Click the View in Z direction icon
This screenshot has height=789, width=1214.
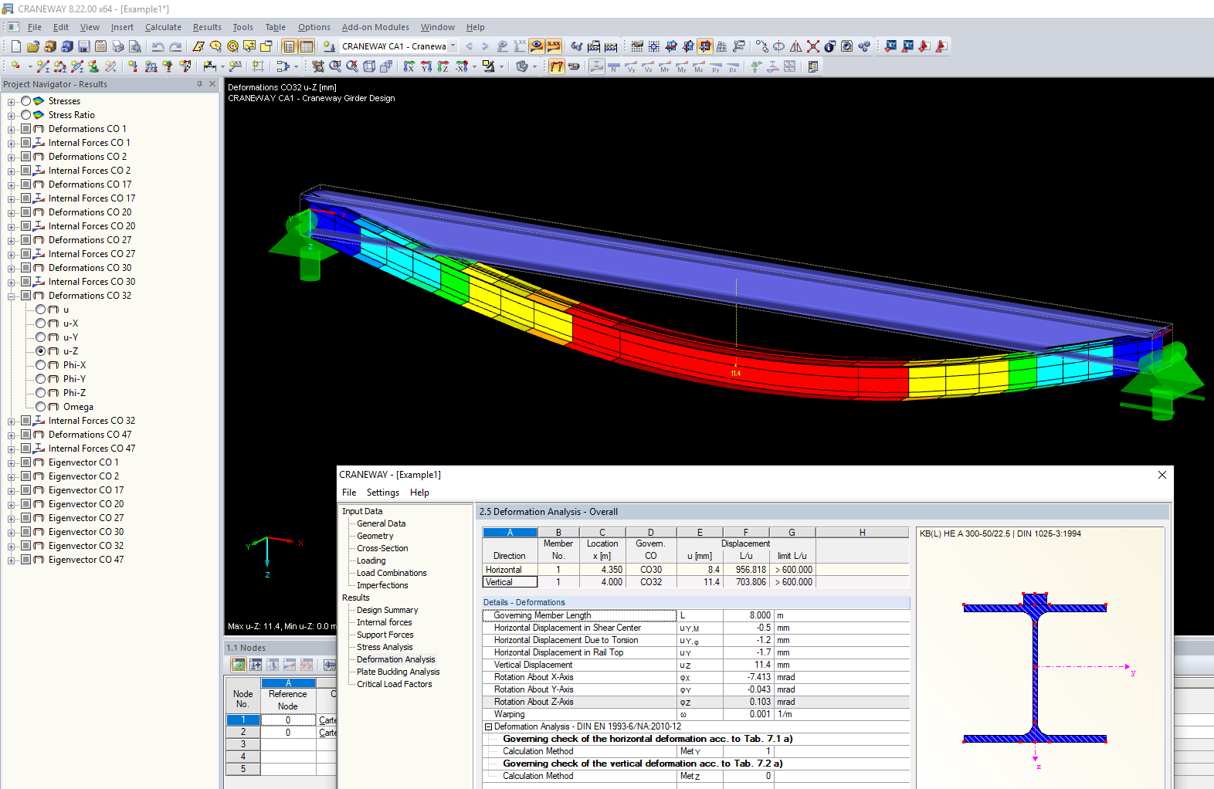click(x=443, y=66)
